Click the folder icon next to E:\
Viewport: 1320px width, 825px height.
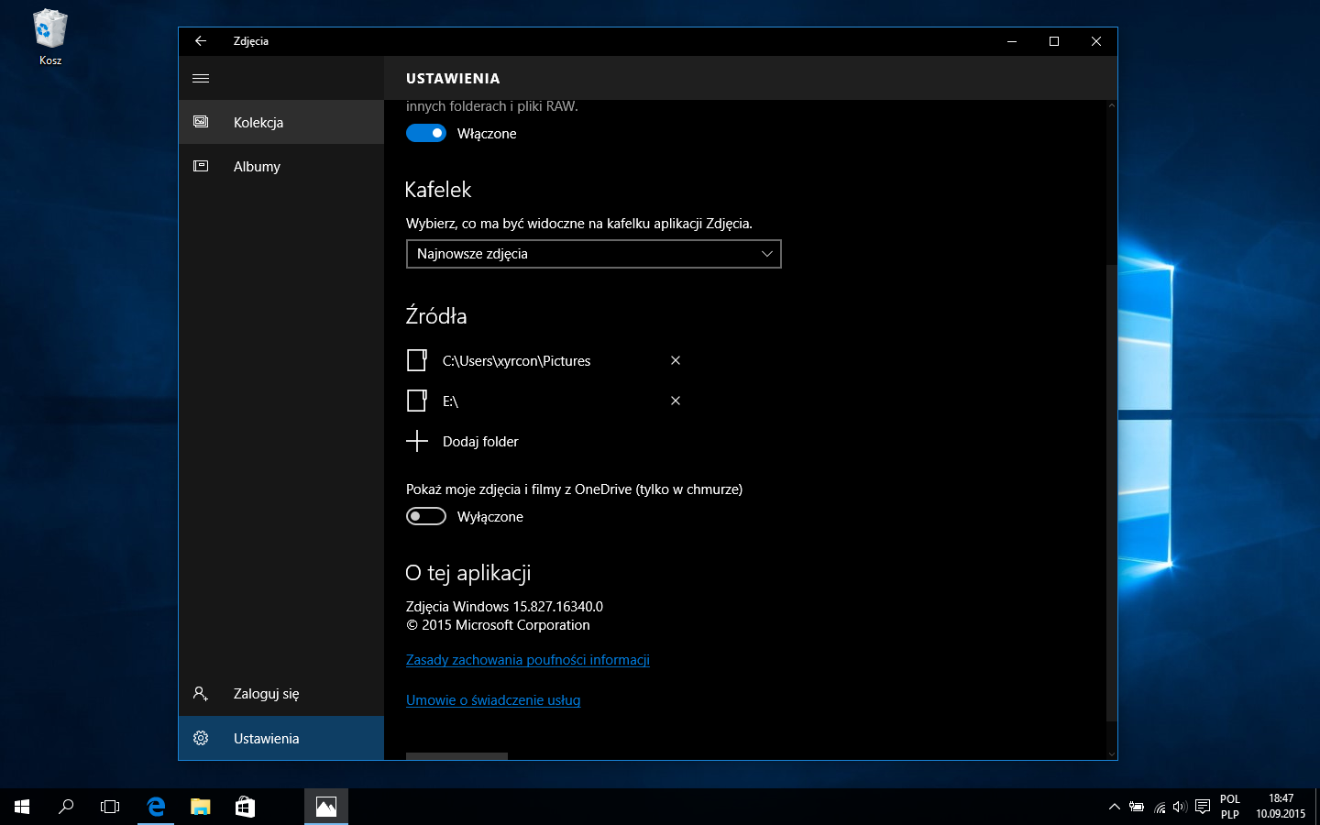click(417, 401)
